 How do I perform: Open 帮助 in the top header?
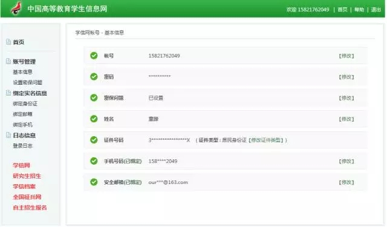click(359, 10)
